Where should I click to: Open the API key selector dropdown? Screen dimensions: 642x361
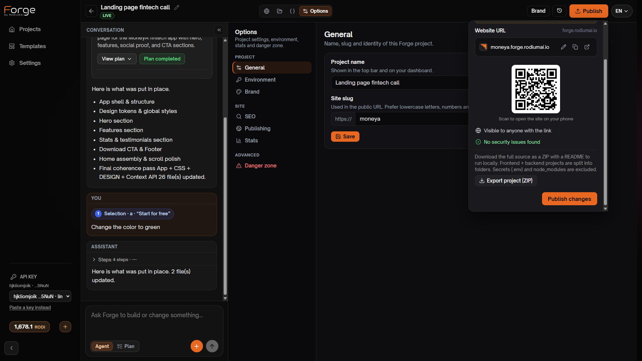click(x=40, y=296)
